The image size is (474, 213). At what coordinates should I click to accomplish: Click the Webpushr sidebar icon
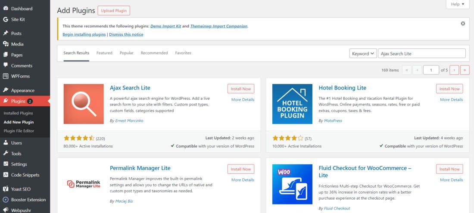[x=6, y=210]
